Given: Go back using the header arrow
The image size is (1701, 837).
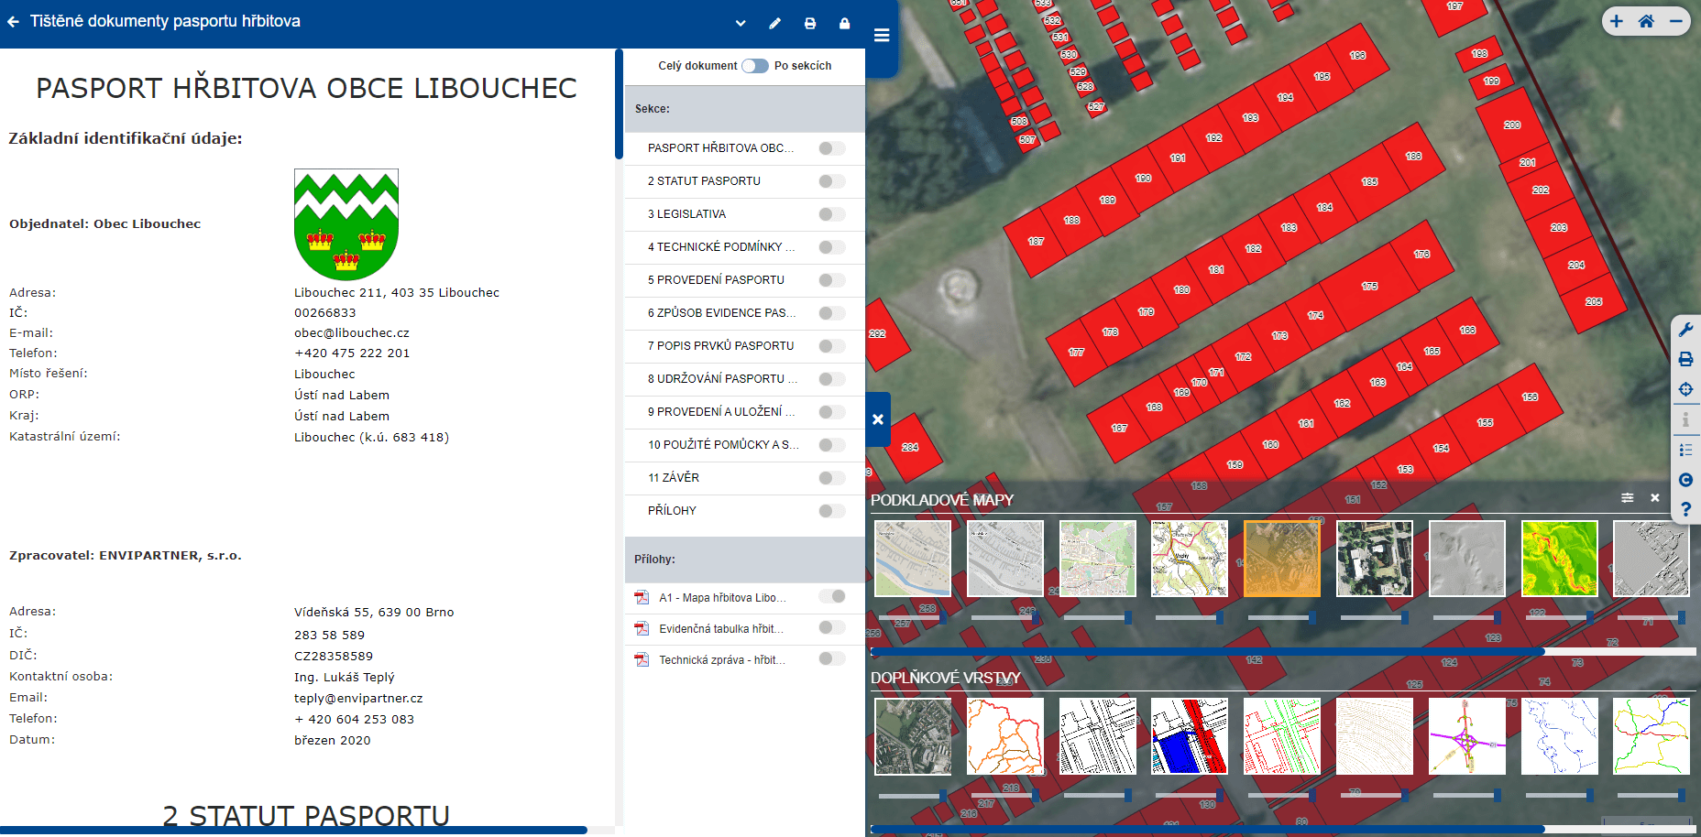Looking at the screenshot, I should click(13, 22).
